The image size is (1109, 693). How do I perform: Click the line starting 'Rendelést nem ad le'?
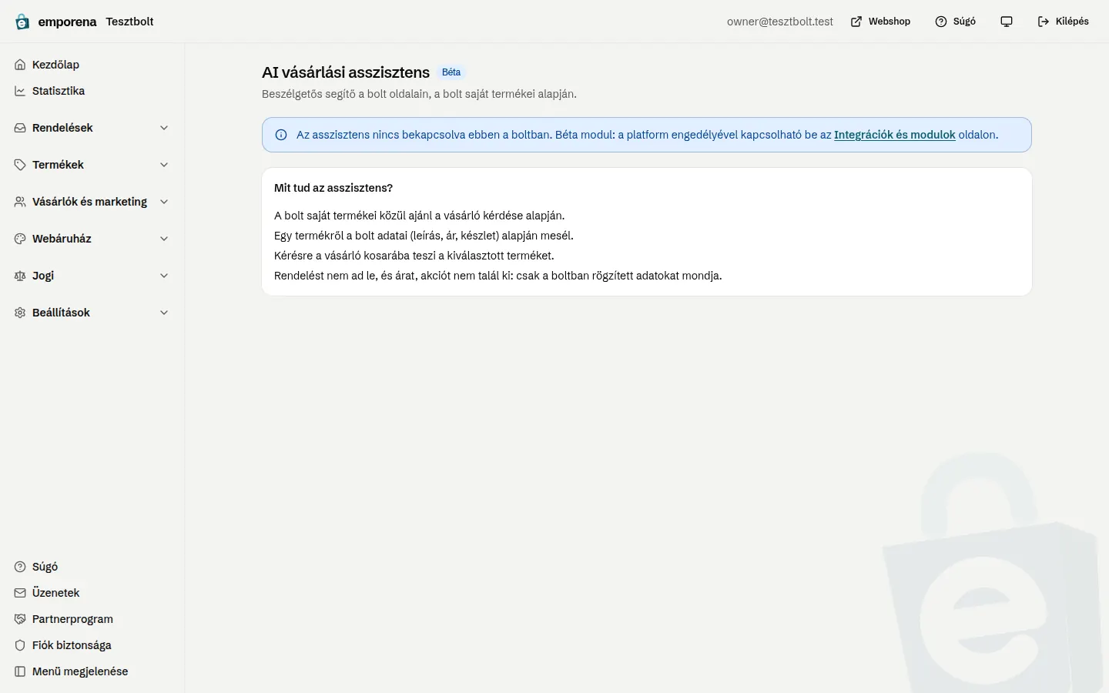pos(498,276)
